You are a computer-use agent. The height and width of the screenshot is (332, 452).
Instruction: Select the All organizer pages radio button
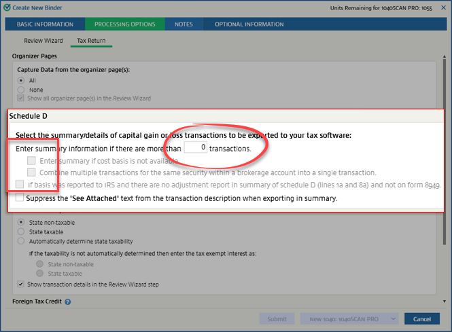(x=22, y=80)
